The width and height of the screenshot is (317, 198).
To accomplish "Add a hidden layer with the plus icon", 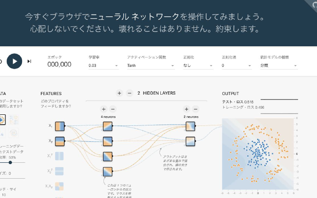I will point(119,93).
